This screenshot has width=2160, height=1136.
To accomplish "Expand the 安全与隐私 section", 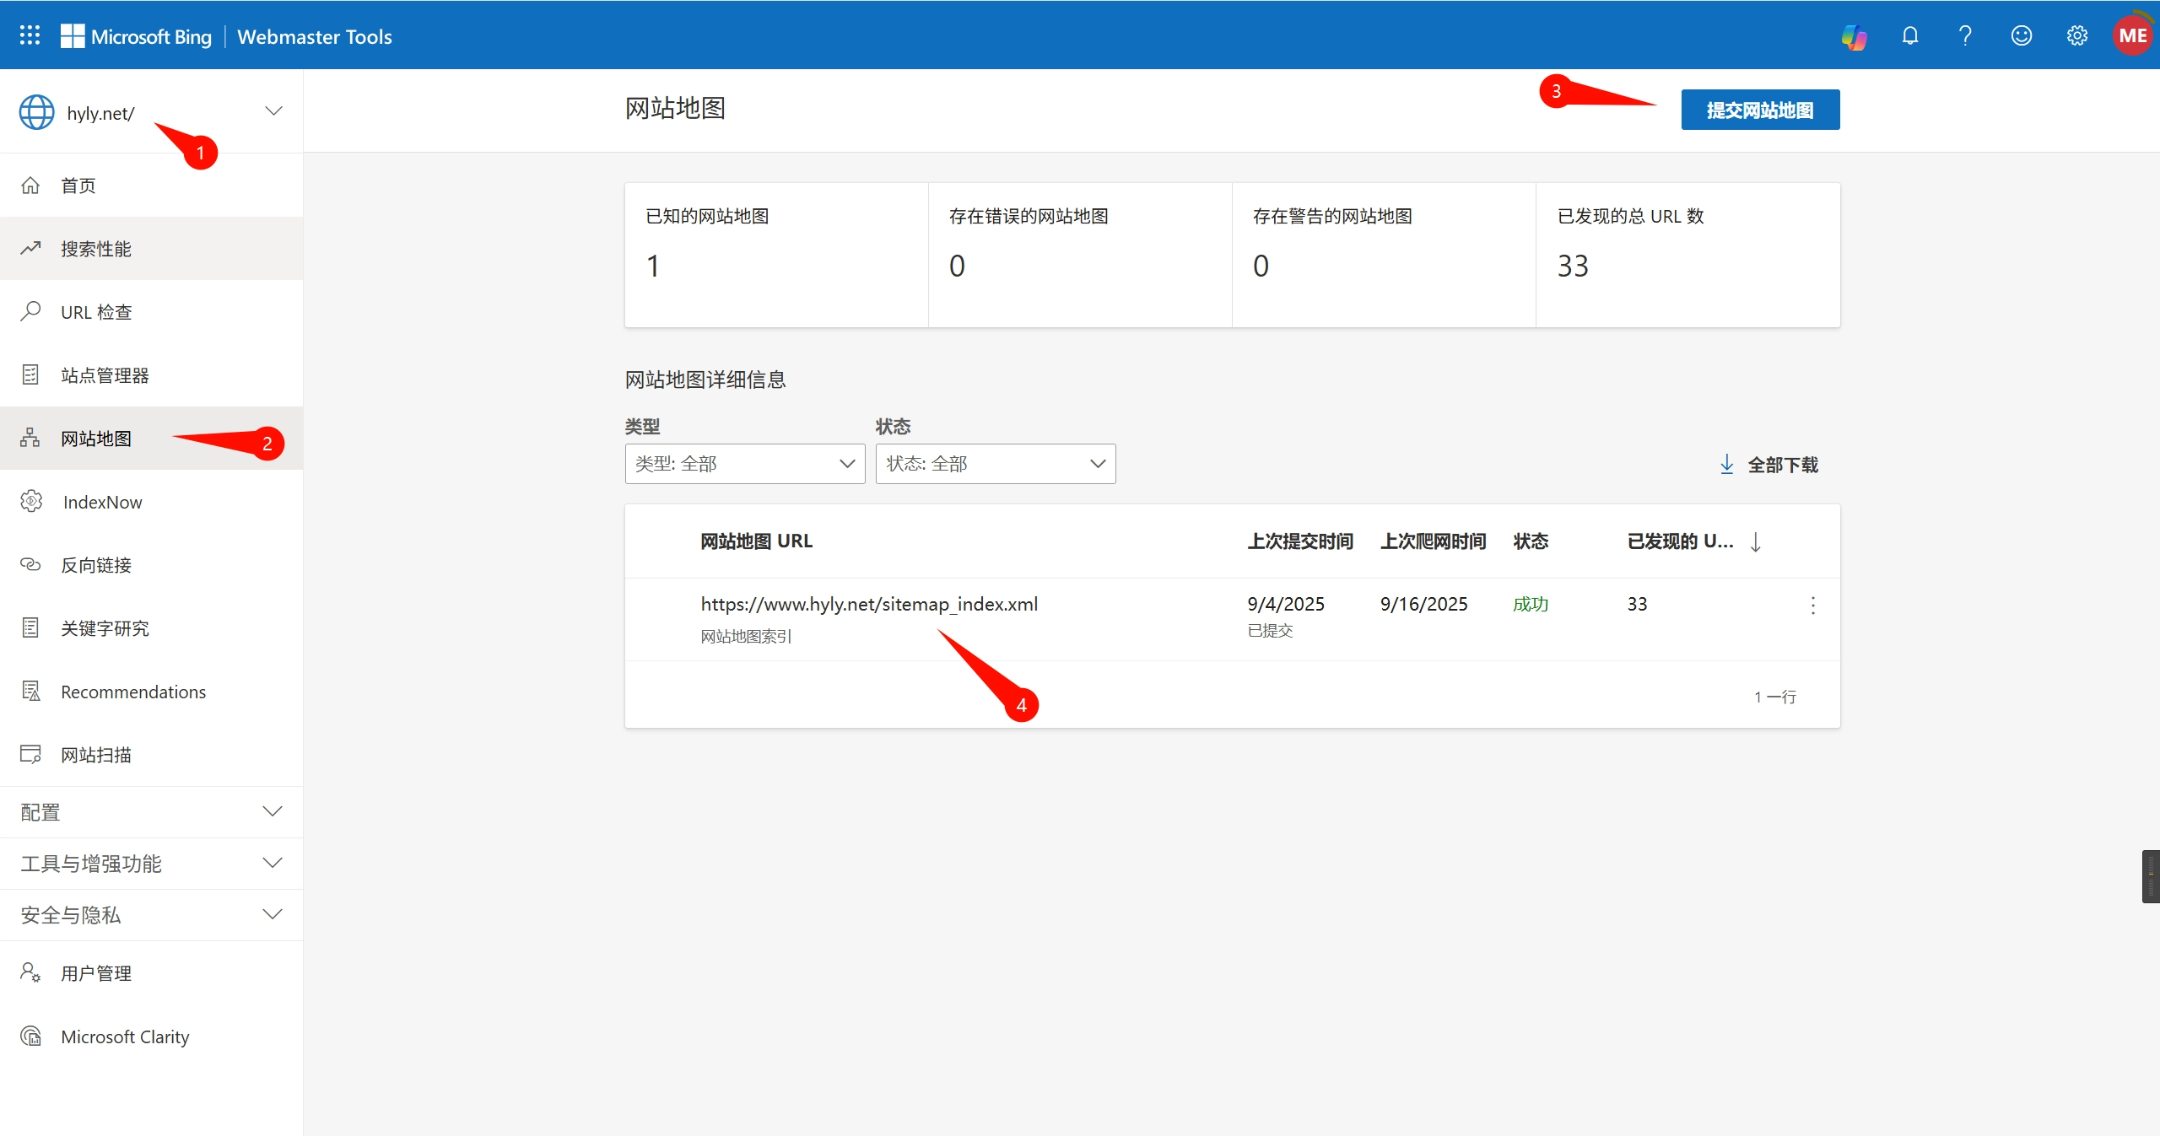I will 152,915.
